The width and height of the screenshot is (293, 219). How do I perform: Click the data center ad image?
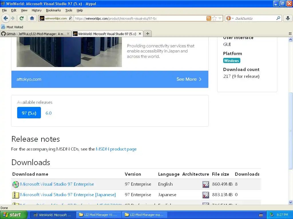(x=69, y=52)
